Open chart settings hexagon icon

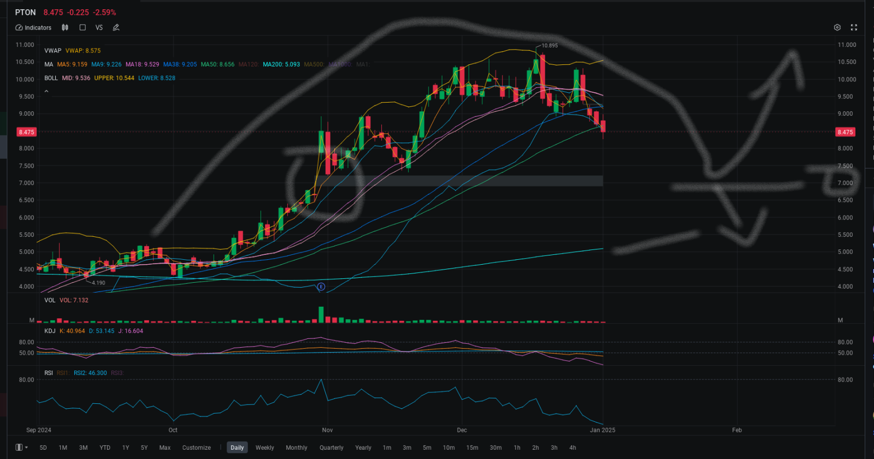click(x=837, y=27)
